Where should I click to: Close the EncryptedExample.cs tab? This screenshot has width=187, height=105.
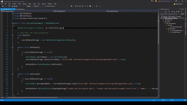pyautogui.click(x=15, y=9)
